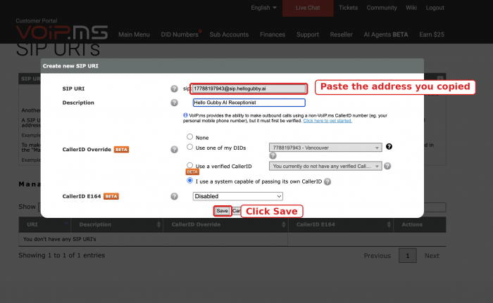Screen dimensions: 493x303
Task: Sort table by Description column
Action: [x=117, y=224]
